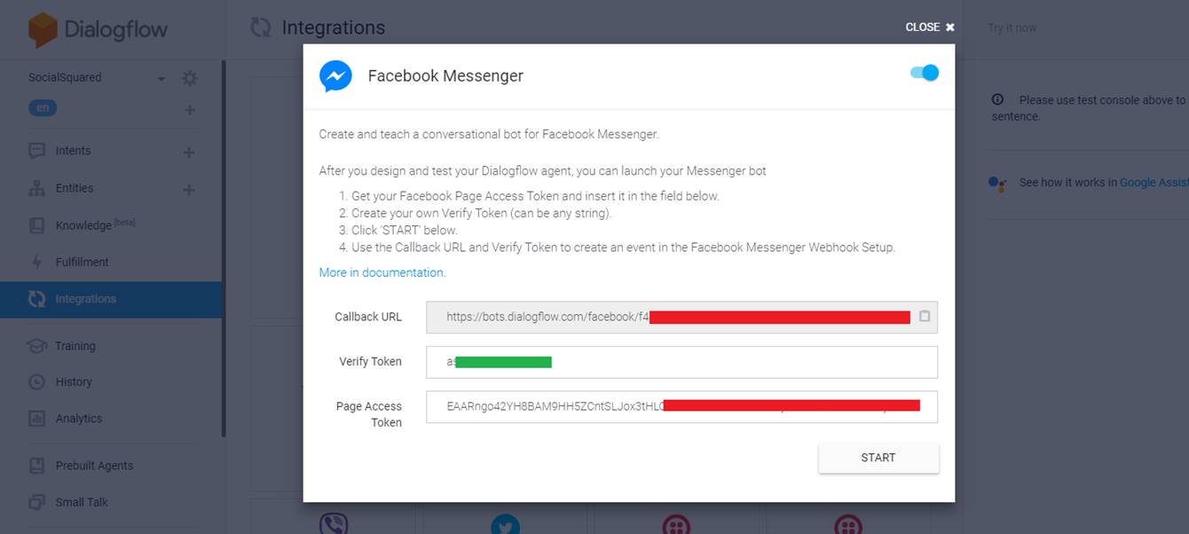1189x534 pixels.
Task: Create new entity using plus icon
Action: tap(189, 189)
